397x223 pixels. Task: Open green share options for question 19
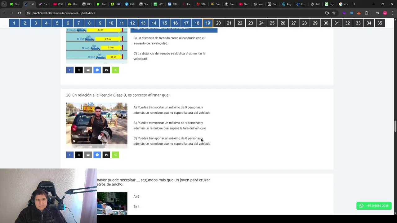point(115,70)
